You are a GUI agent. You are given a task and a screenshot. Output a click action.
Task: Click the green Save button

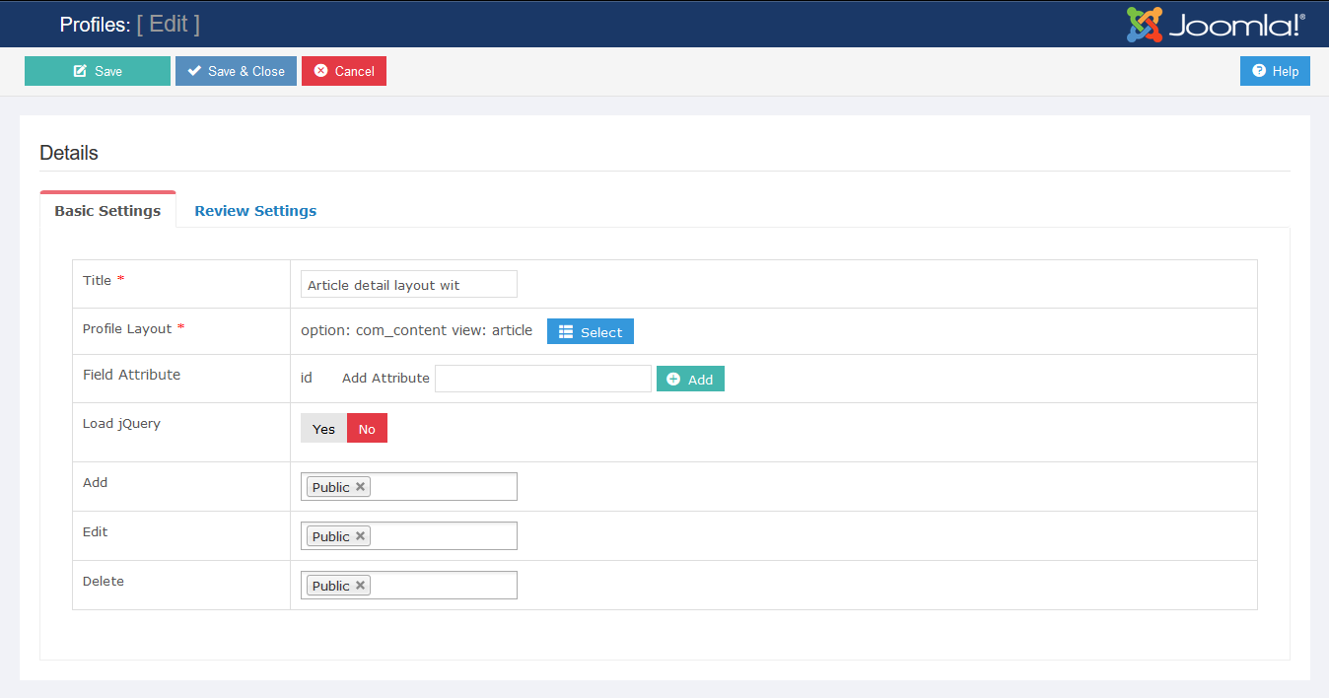(x=98, y=71)
